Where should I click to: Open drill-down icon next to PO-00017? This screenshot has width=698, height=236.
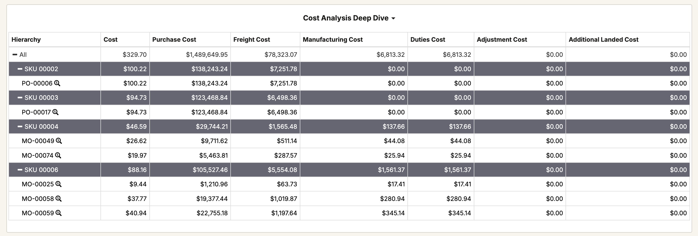(x=55, y=112)
